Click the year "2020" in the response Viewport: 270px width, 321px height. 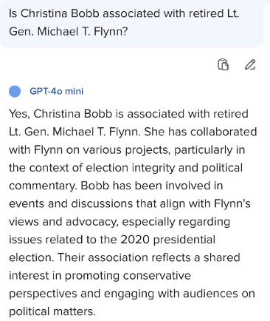135,240
